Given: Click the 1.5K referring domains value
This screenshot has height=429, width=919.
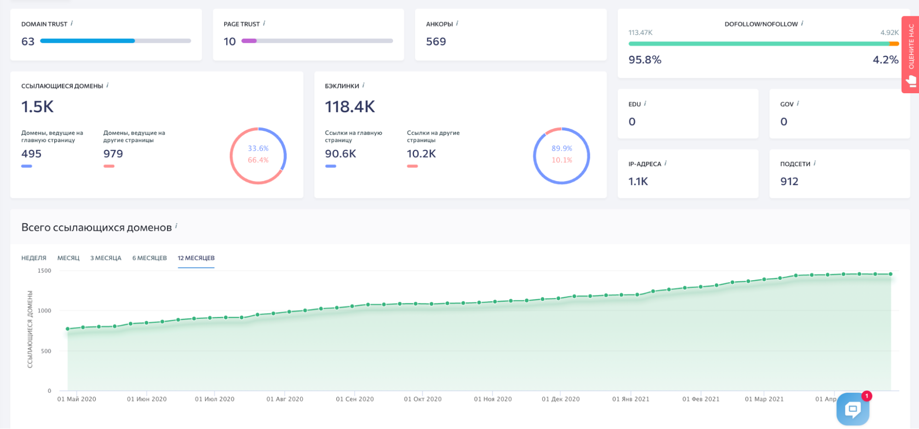Looking at the screenshot, I should (38, 107).
